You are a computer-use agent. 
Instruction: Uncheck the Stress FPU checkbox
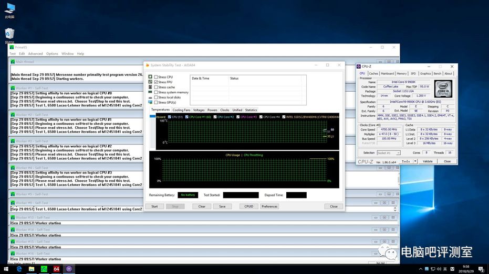tap(156, 82)
